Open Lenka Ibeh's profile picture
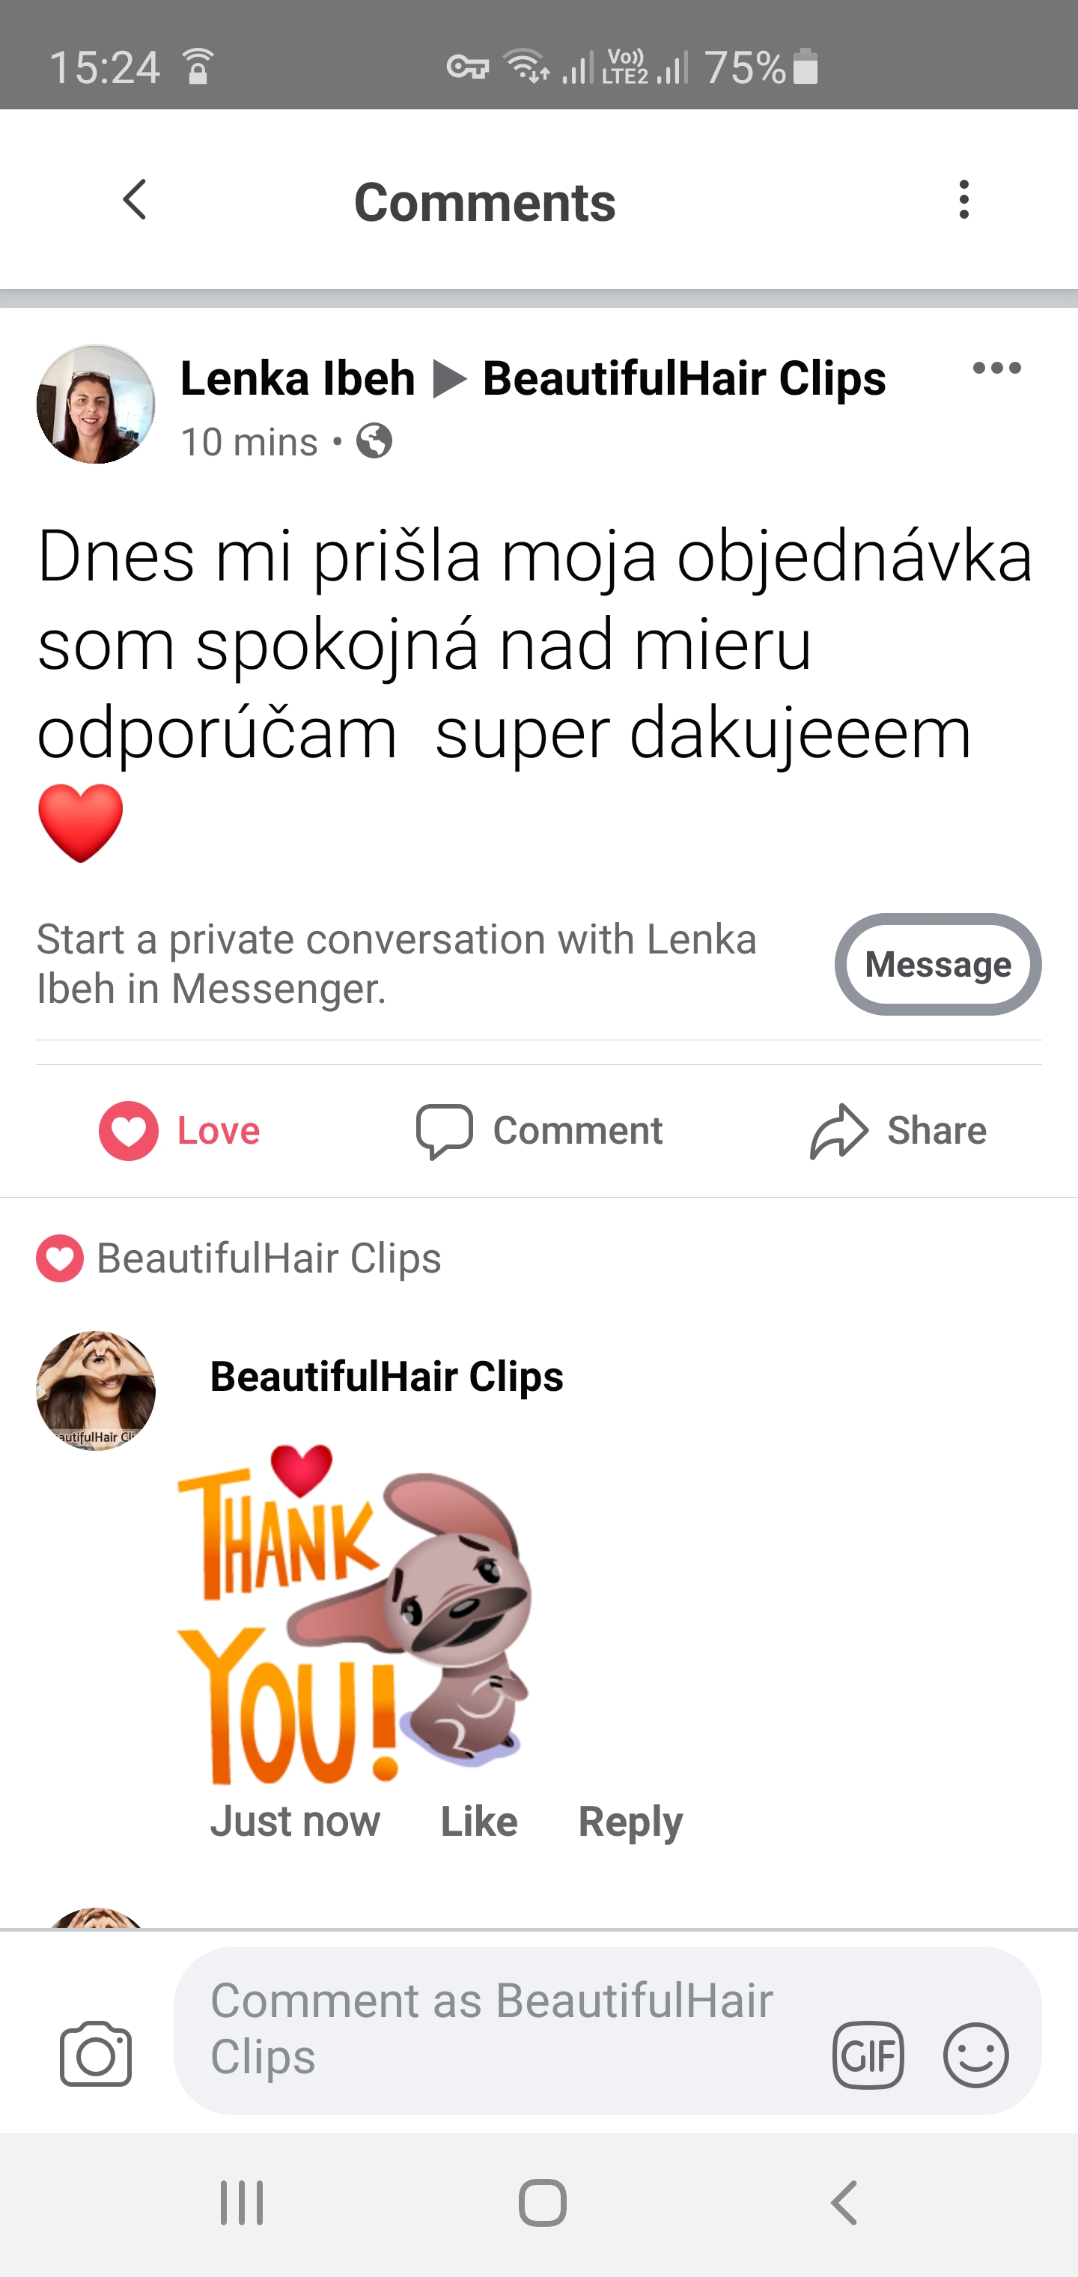1078x2277 pixels. [95, 404]
